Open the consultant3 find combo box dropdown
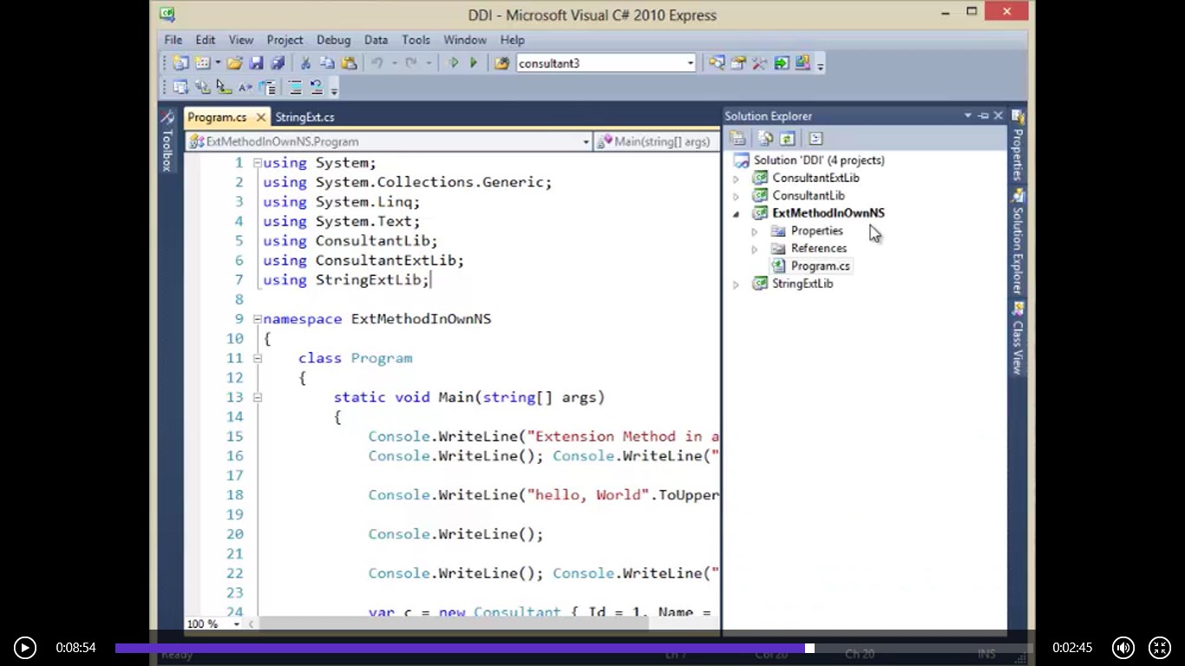Screen dimensions: 1185x666 (x=691, y=63)
